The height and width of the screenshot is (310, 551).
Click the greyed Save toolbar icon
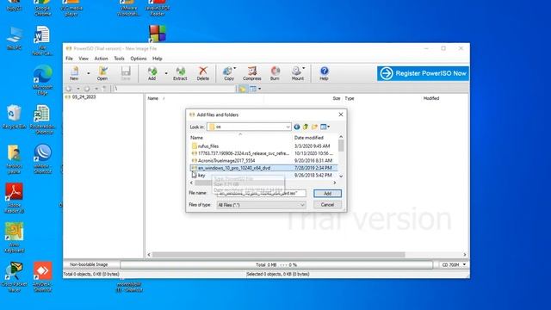click(x=126, y=73)
